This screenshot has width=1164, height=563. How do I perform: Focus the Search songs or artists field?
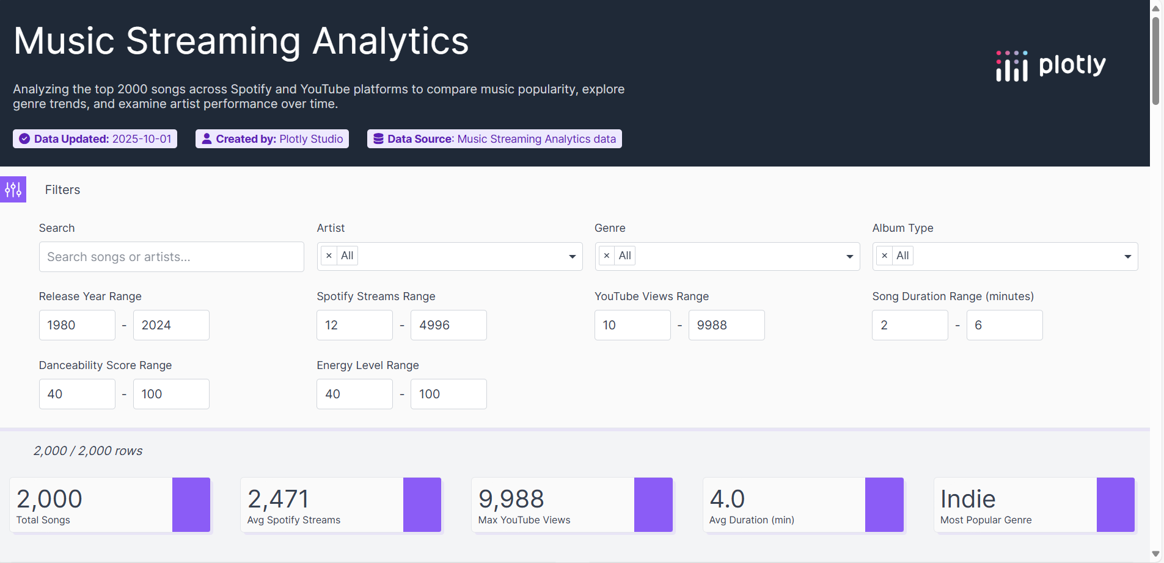pyautogui.click(x=172, y=257)
